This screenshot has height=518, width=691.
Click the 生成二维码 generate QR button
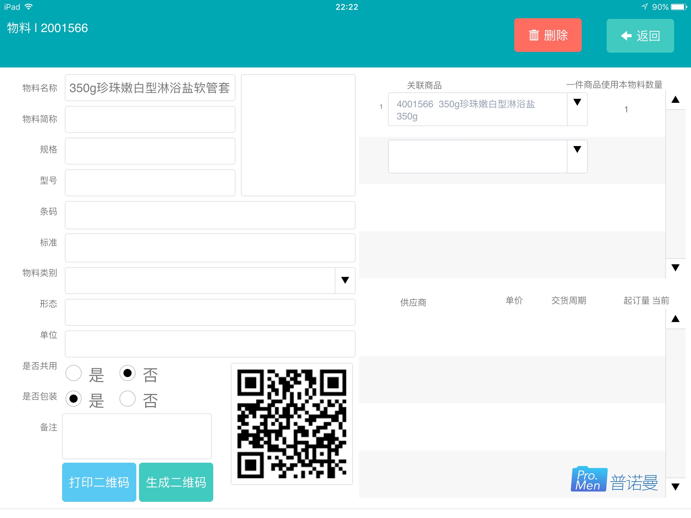(176, 482)
